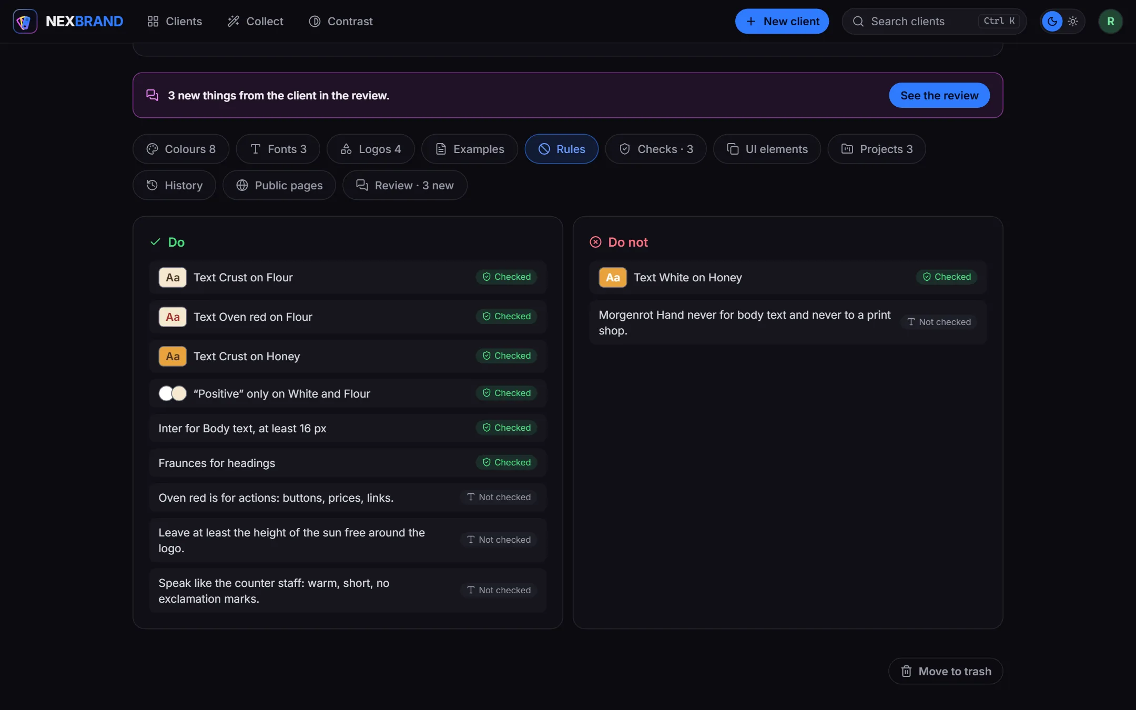
Task: Open the Logos 4 tab
Action: tap(371, 149)
